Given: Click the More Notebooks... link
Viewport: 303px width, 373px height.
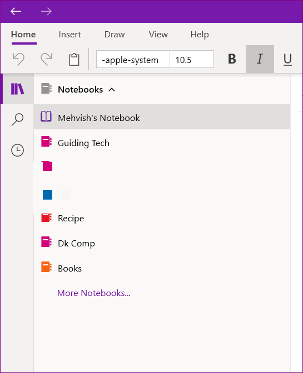Looking at the screenshot, I should click(94, 293).
